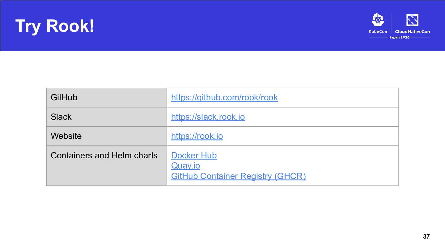Select the Website table cell
This screenshot has width=445, height=250.
click(107, 136)
